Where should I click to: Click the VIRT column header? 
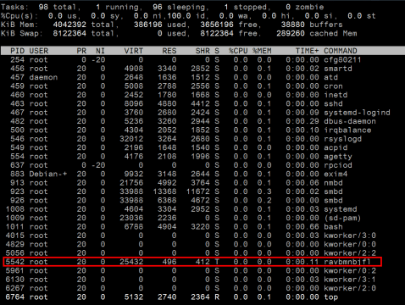(x=134, y=51)
